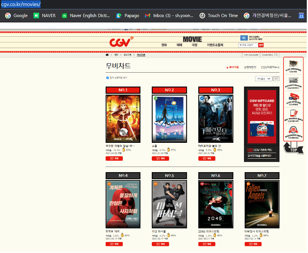Open the 해리포터와 불의 잔 title link
308x253 pixels.
pyautogui.click(x=209, y=146)
